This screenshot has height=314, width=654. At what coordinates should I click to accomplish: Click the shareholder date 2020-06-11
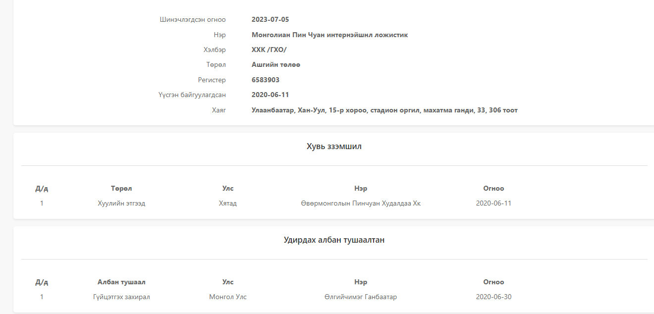coord(493,203)
